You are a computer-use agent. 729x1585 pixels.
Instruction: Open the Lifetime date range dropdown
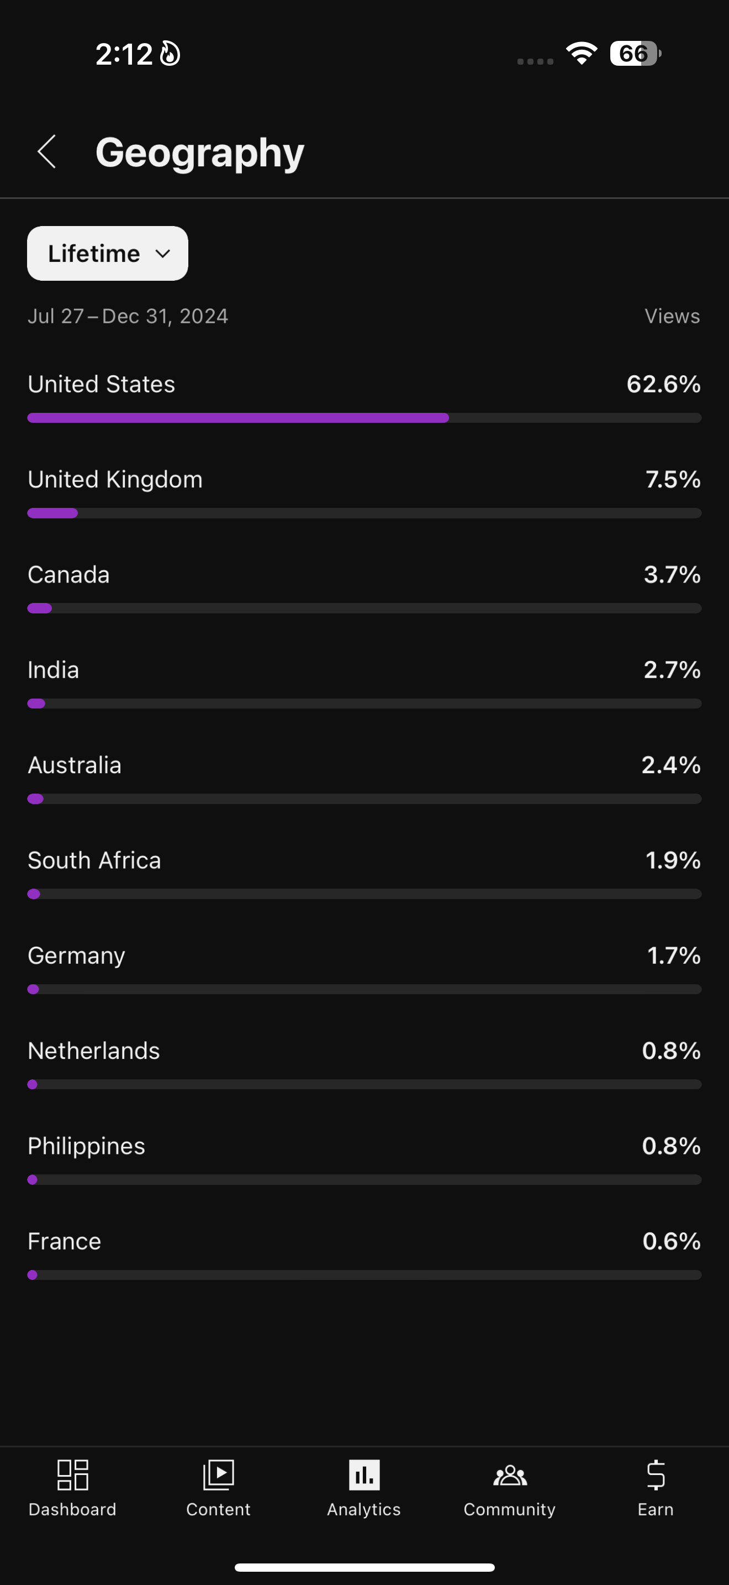click(x=94, y=254)
